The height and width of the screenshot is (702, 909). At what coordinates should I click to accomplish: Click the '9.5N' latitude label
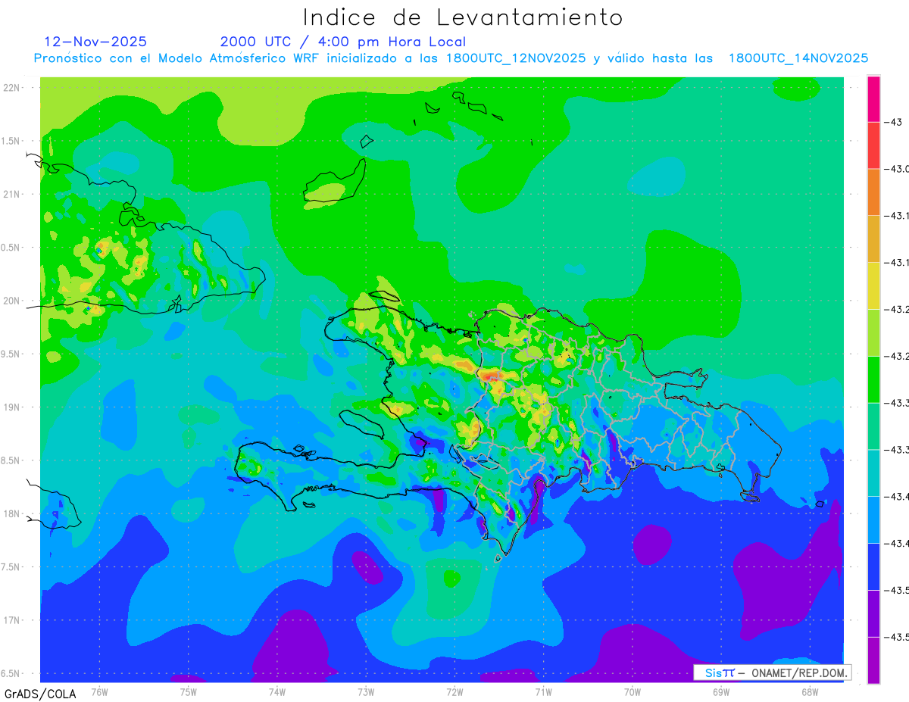coord(11,354)
